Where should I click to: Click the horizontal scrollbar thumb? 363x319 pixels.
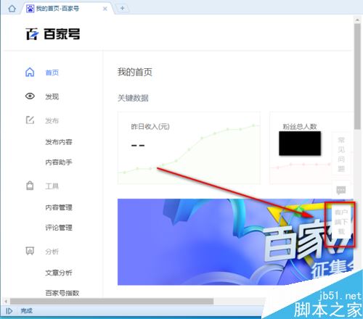[x=112, y=302]
